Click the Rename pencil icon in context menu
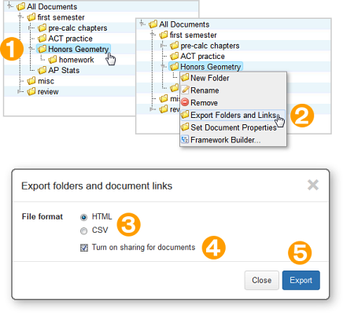343x313 pixels. (x=185, y=90)
